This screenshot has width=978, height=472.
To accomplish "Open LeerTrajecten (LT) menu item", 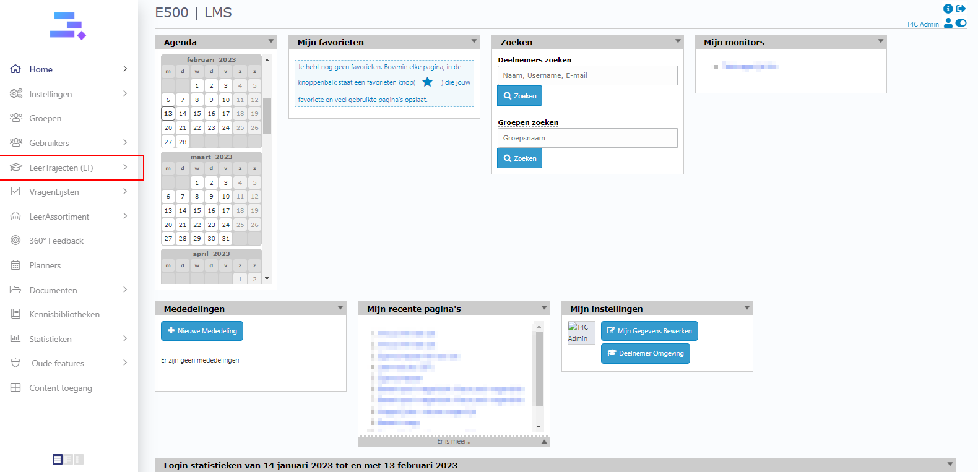I will [61, 168].
